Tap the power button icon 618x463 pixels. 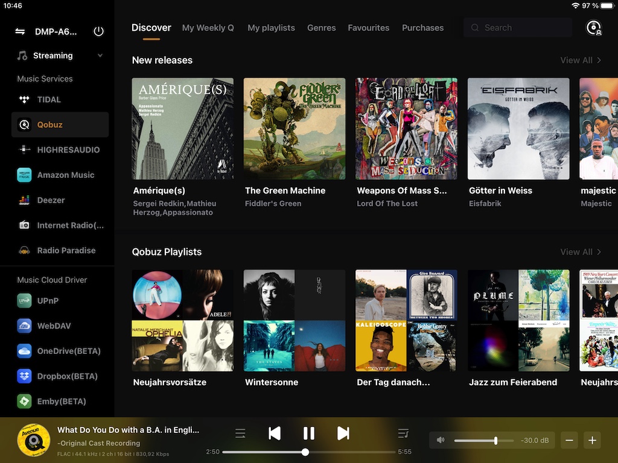pyautogui.click(x=98, y=31)
